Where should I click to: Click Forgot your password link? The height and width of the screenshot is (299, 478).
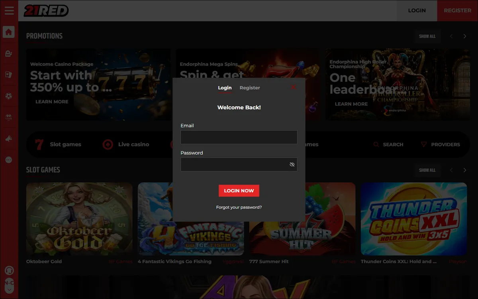239,207
